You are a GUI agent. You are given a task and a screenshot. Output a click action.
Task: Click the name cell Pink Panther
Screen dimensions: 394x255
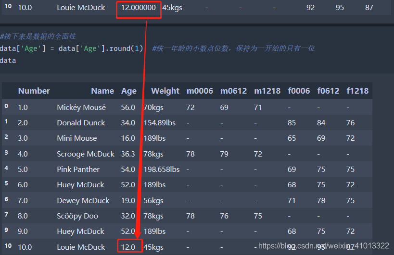78,169
